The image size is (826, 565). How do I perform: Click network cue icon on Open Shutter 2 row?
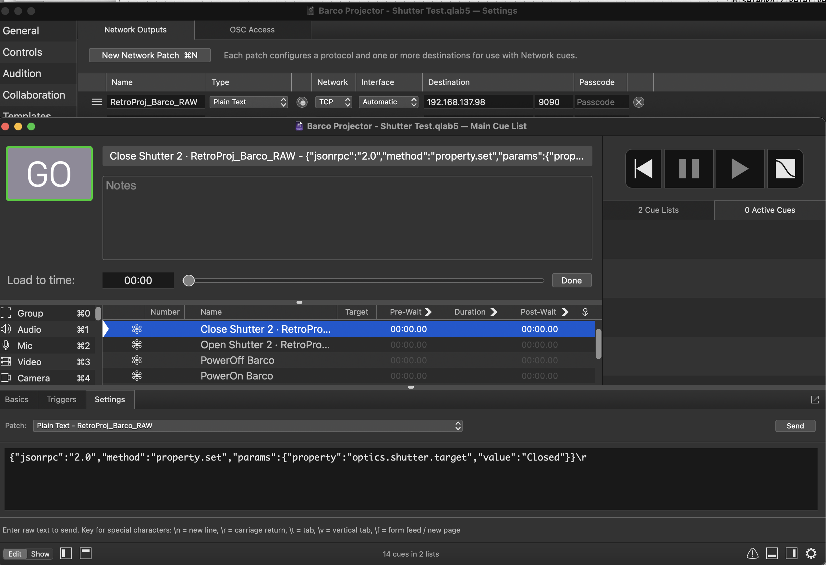tap(137, 345)
